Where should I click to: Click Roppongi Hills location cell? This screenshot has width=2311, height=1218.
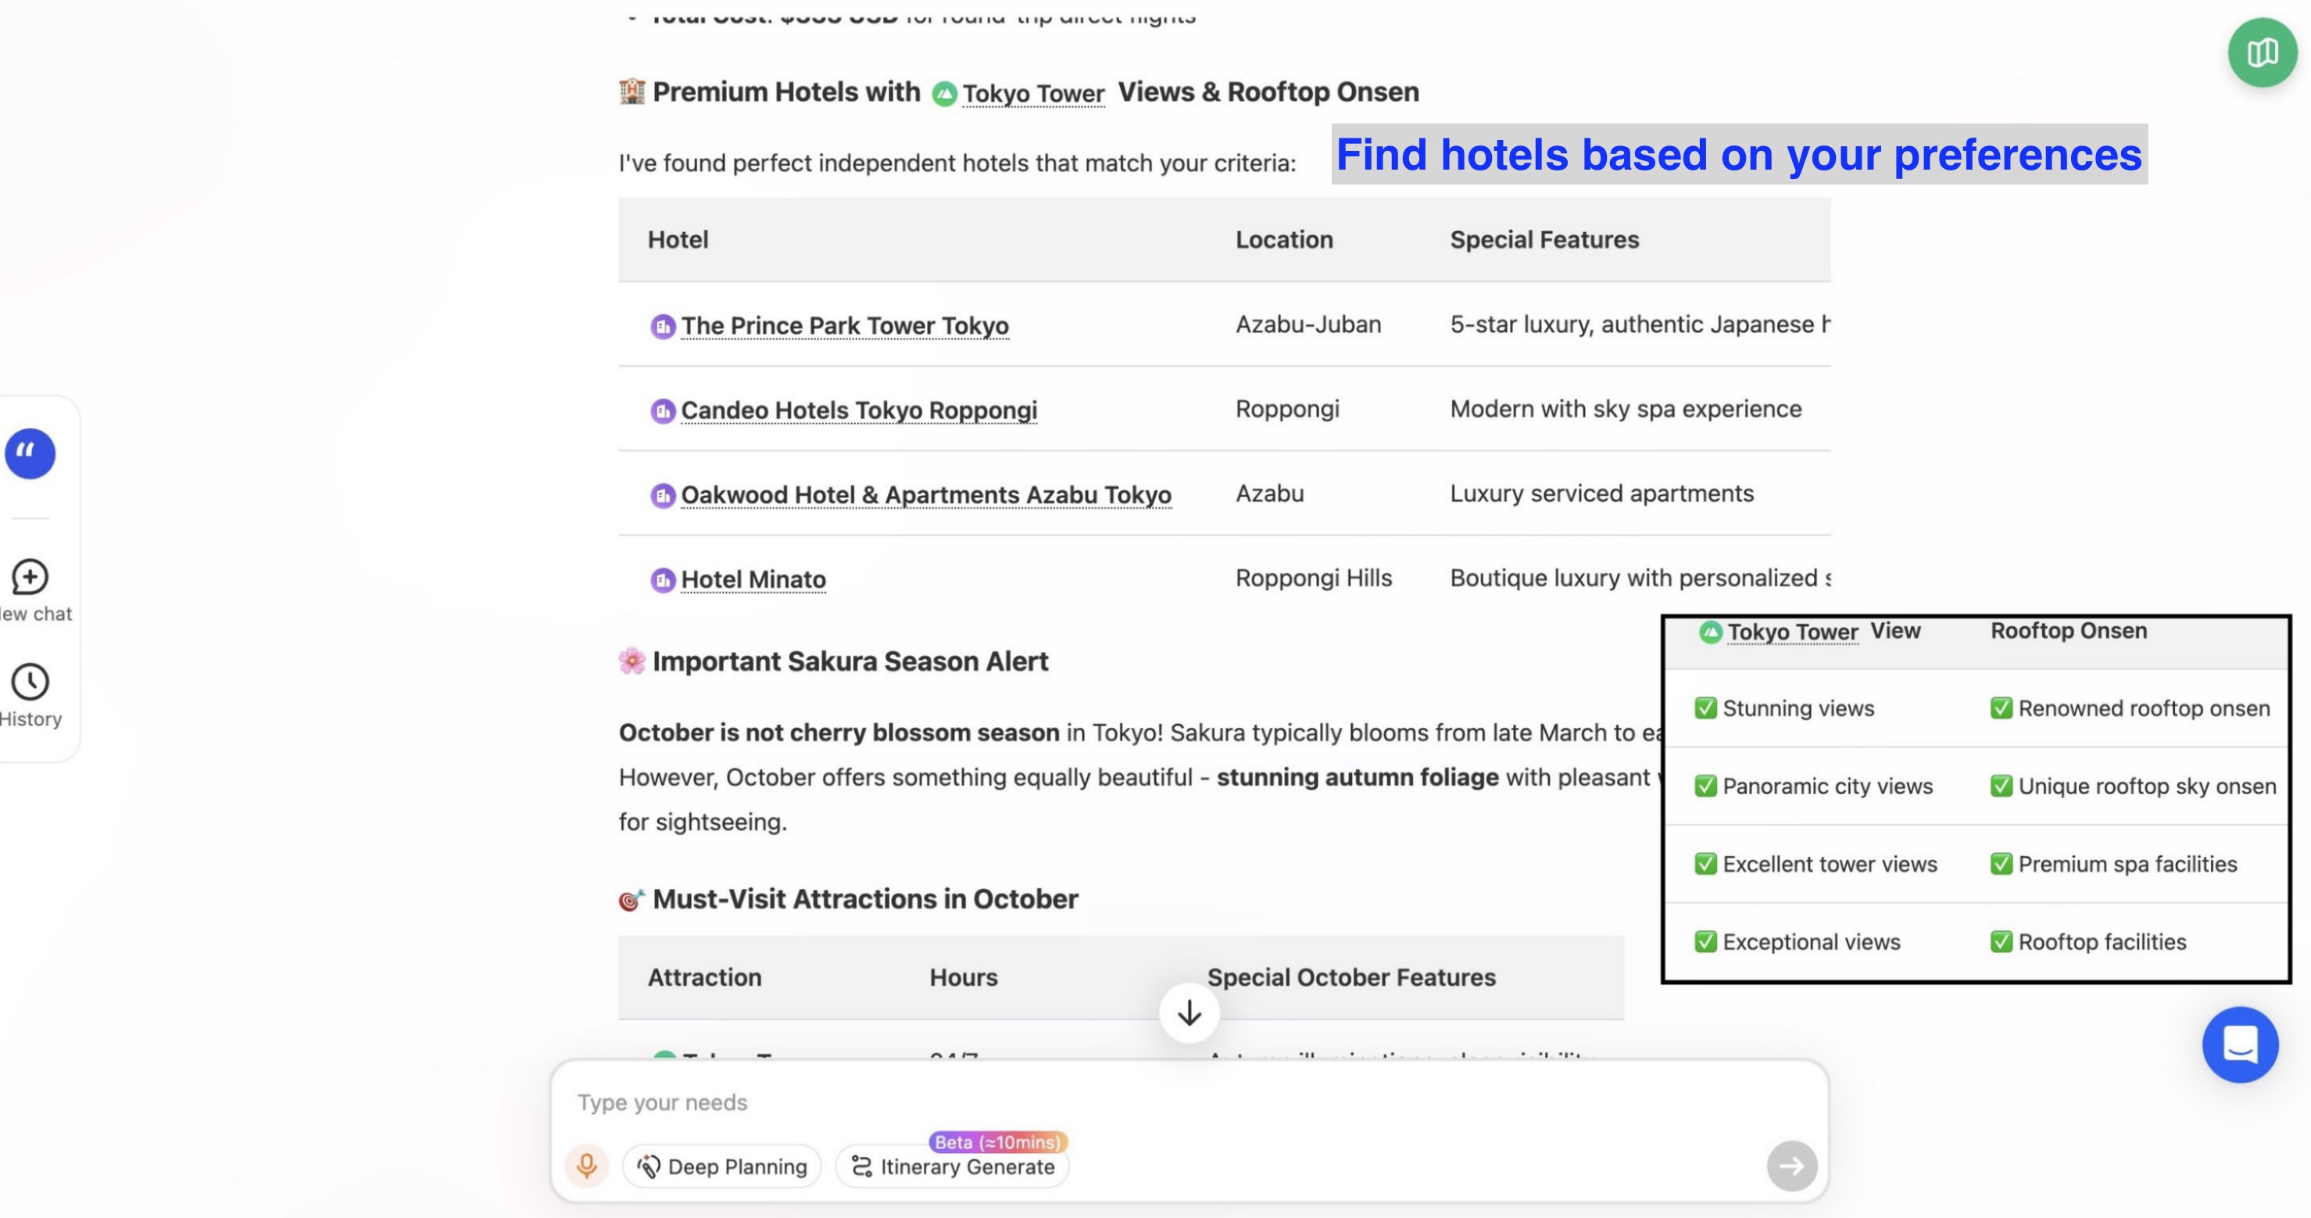1314,578
